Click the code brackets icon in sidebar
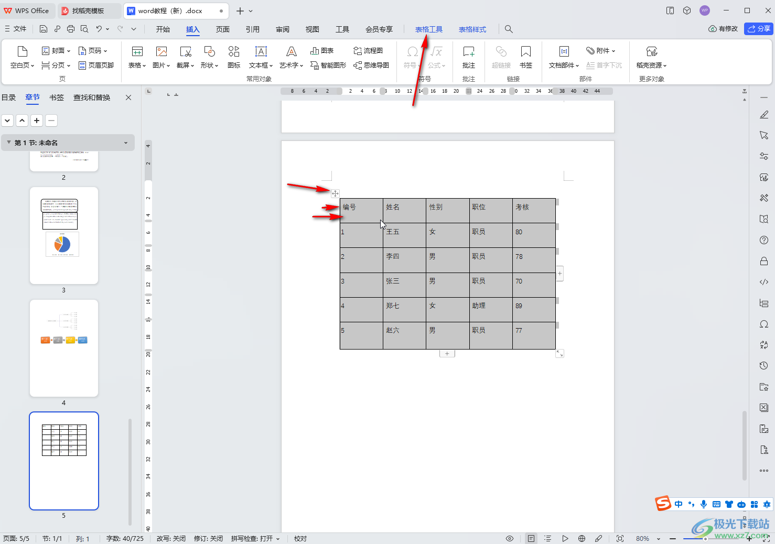 click(x=764, y=282)
